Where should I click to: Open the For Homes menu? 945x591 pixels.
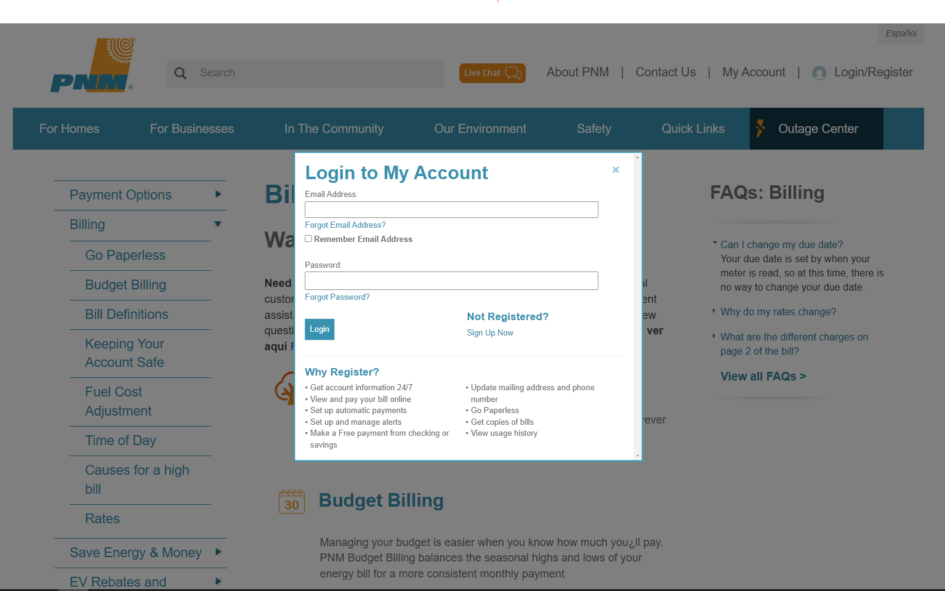(x=69, y=129)
